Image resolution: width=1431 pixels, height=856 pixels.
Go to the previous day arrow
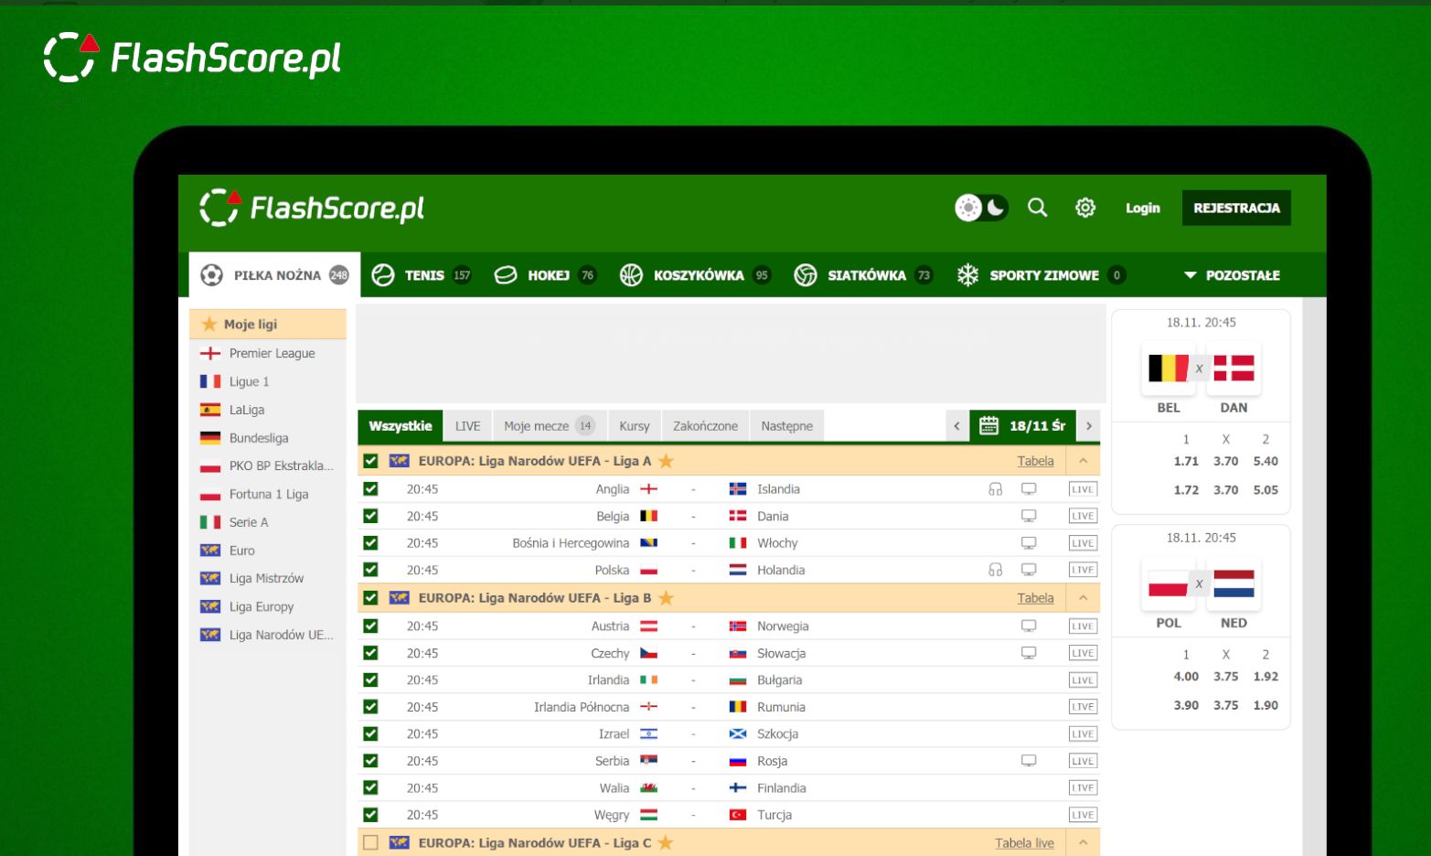click(956, 425)
